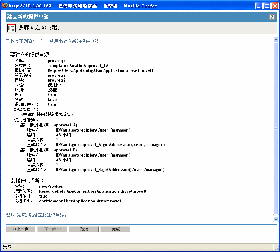The width and height of the screenshot is (280, 252).
Task: Click the 要提供的資源 section heading
Action: (27, 180)
